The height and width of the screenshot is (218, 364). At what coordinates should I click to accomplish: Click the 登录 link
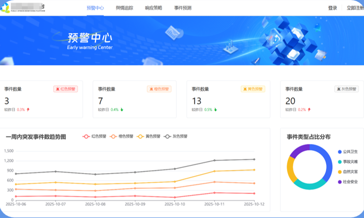332,8
